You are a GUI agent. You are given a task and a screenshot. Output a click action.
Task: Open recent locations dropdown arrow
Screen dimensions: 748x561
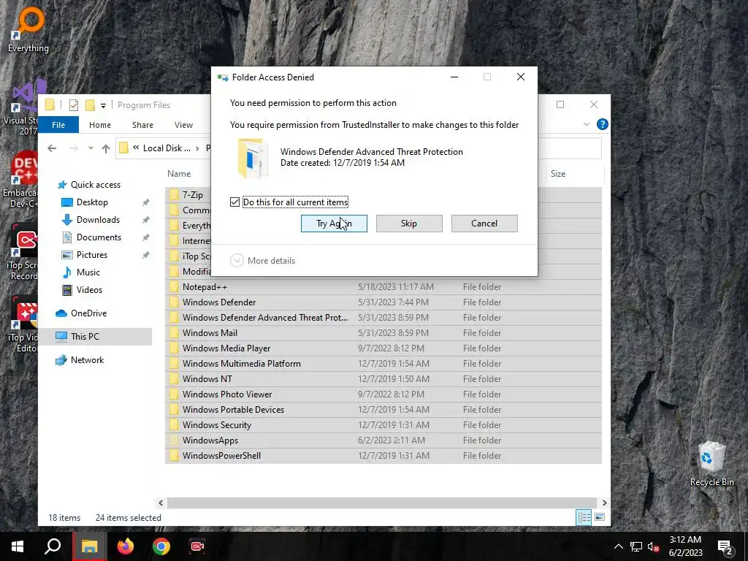coord(91,148)
